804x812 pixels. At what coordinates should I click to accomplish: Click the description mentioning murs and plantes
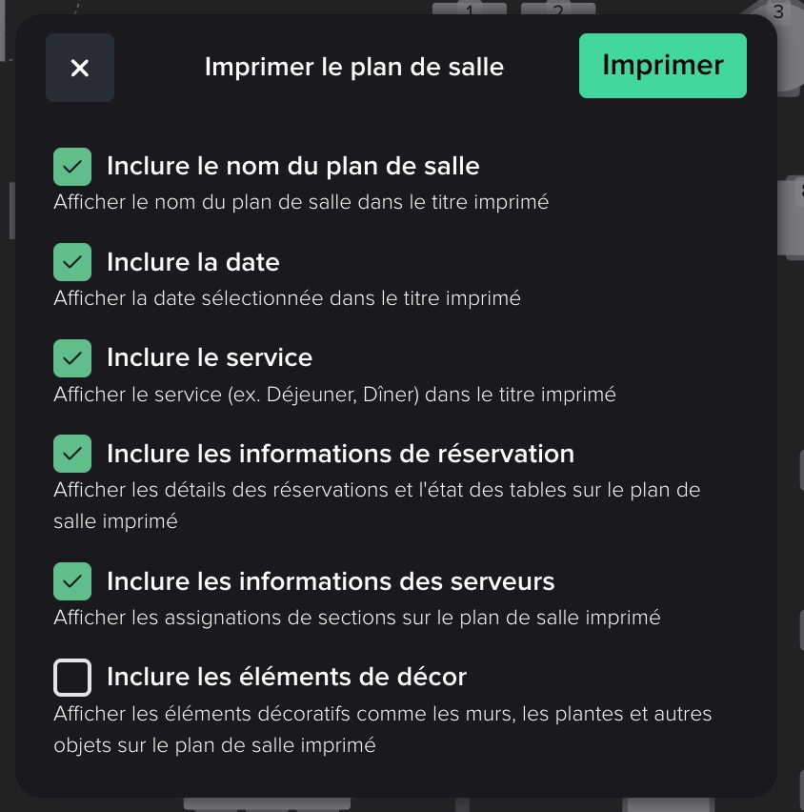[x=382, y=729]
